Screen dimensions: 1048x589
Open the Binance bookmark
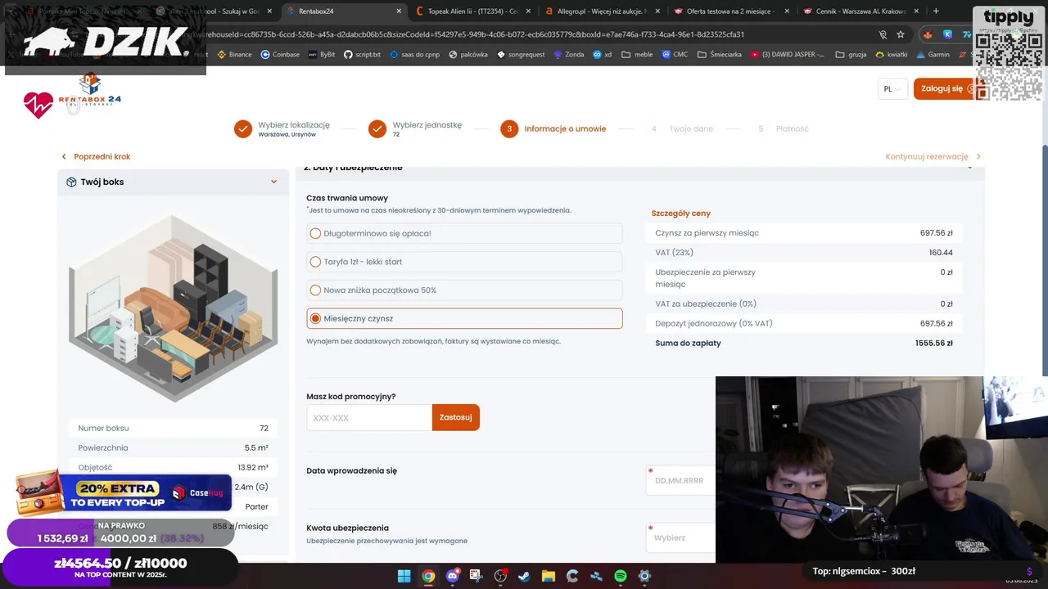(x=234, y=55)
